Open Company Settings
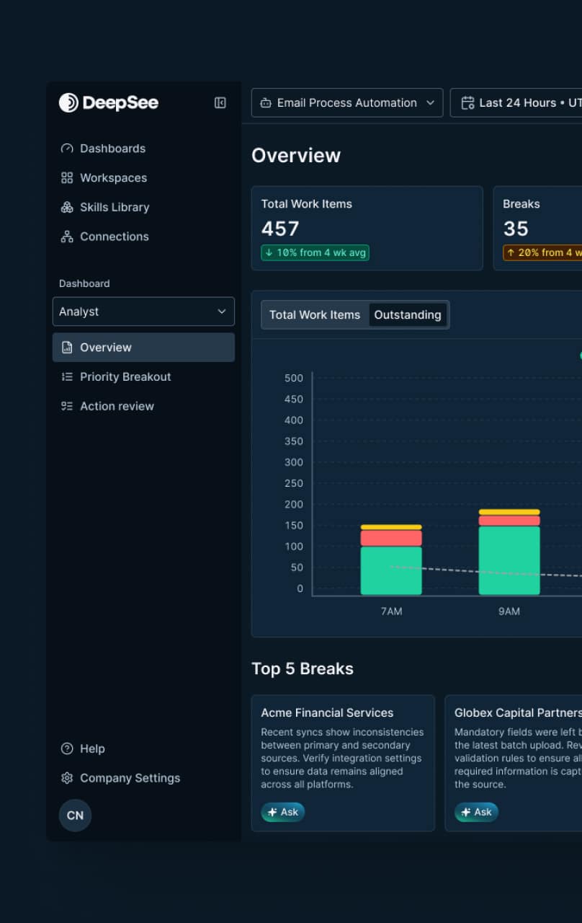This screenshot has height=923, width=582. (143, 778)
